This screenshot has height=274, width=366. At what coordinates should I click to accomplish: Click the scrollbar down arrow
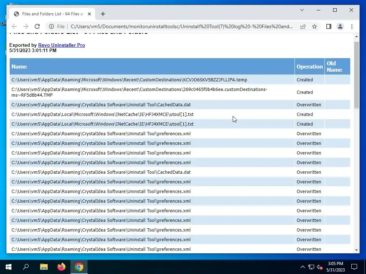pos(356,250)
